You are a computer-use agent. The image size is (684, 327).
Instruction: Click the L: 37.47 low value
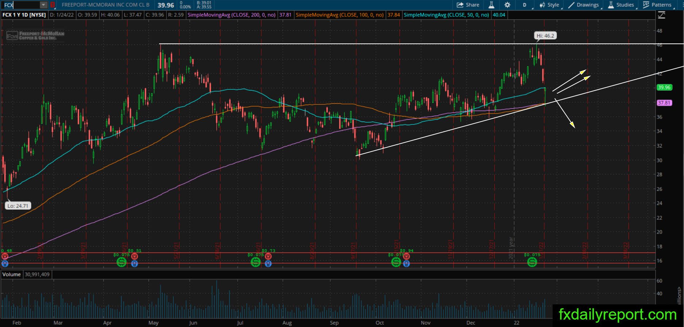pos(133,15)
